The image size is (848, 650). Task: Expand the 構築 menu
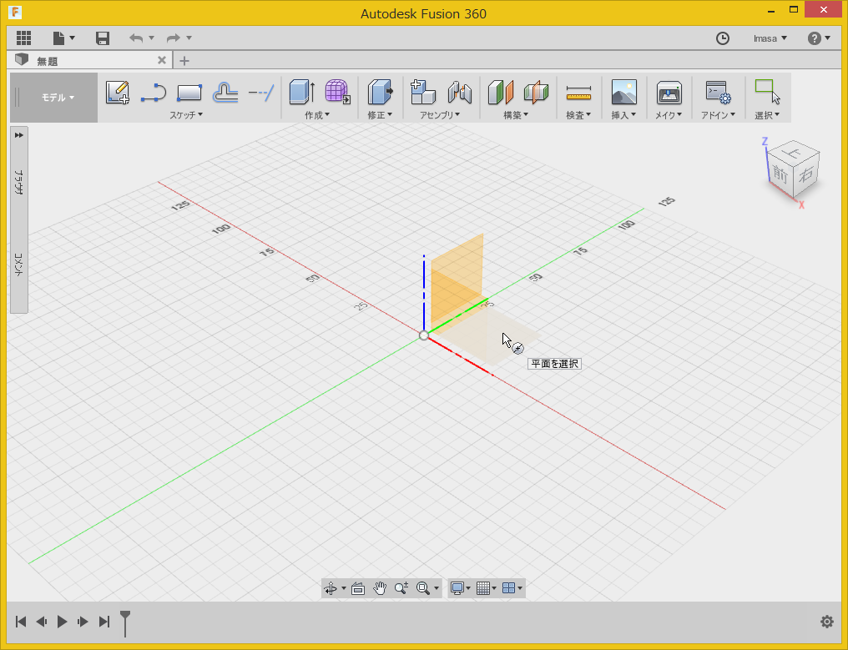[516, 114]
